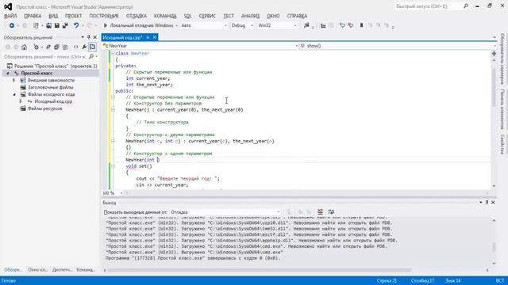Switch to the Solution Explorer bottom tab

(13, 269)
